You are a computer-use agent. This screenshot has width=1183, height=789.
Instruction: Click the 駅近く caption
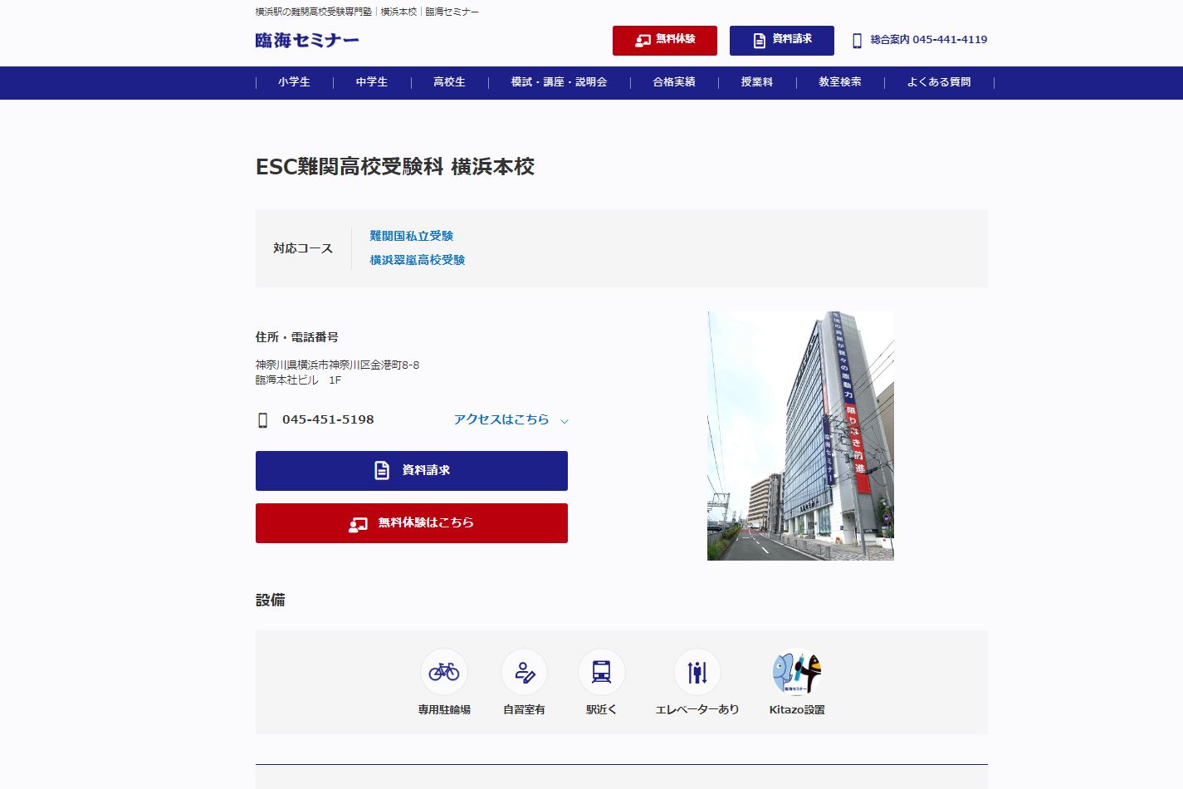pyautogui.click(x=602, y=710)
